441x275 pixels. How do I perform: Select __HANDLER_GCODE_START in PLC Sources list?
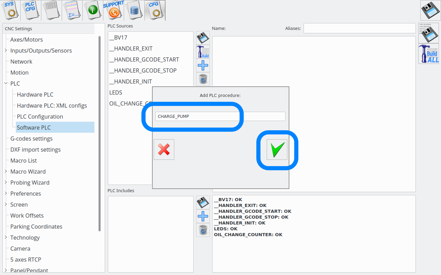(x=144, y=59)
